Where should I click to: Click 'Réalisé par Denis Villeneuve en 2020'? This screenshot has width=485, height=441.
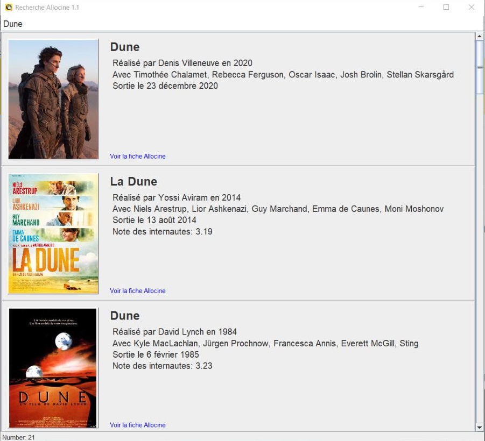[x=182, y=63]
